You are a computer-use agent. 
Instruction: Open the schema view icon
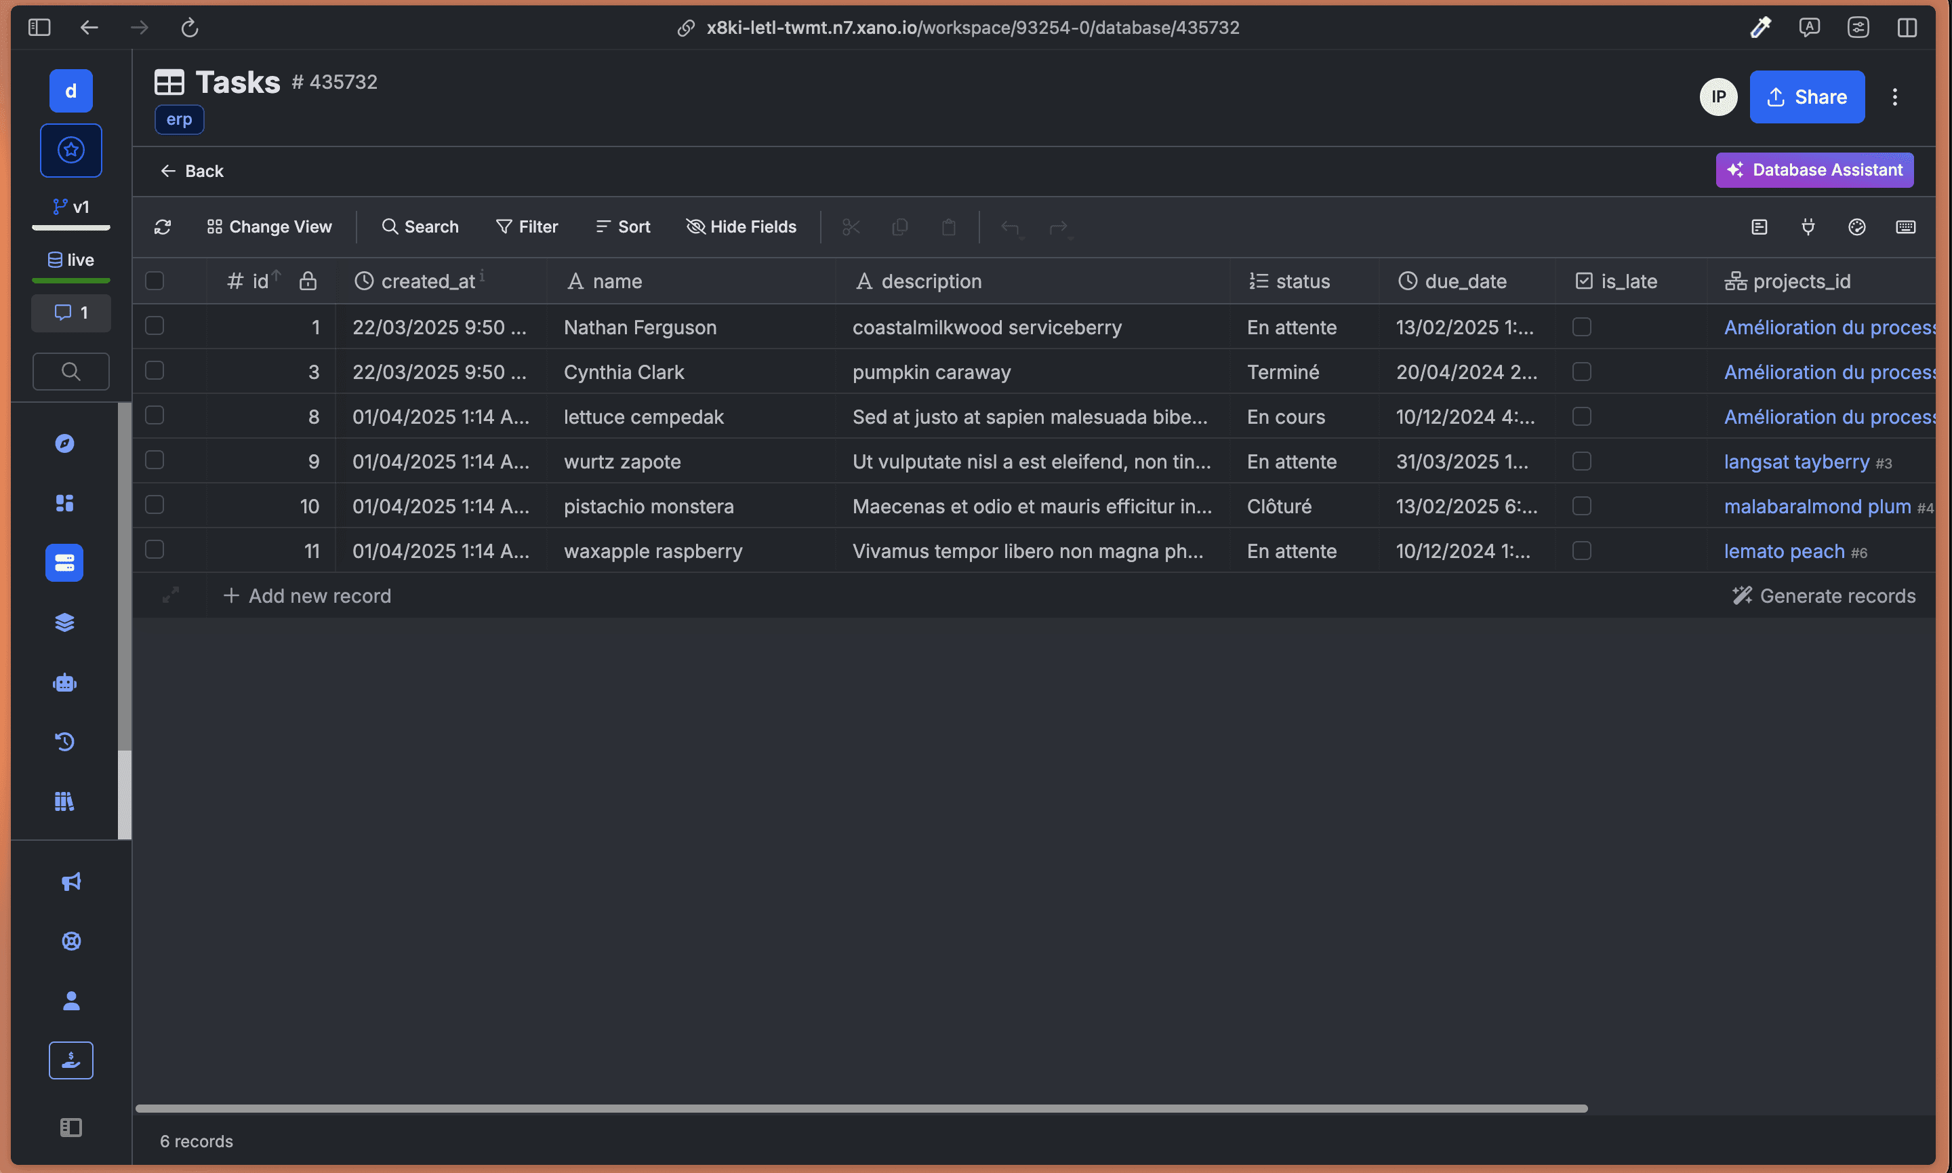click(x=1760, y=227)
